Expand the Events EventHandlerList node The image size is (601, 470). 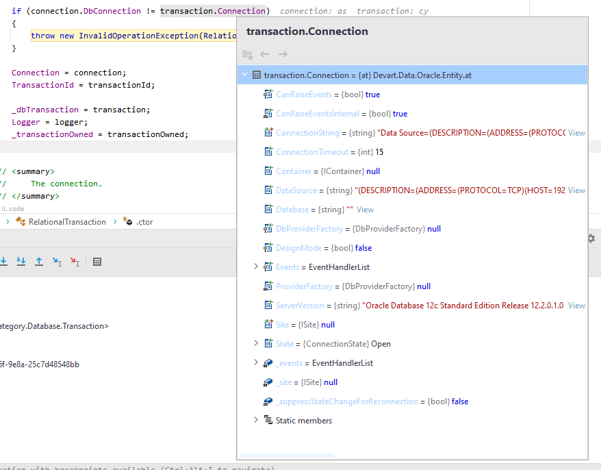point(256,267)
